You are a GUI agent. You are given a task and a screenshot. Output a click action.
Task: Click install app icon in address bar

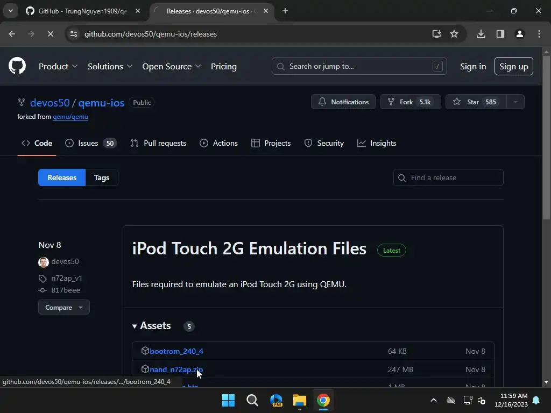point(436,34)
